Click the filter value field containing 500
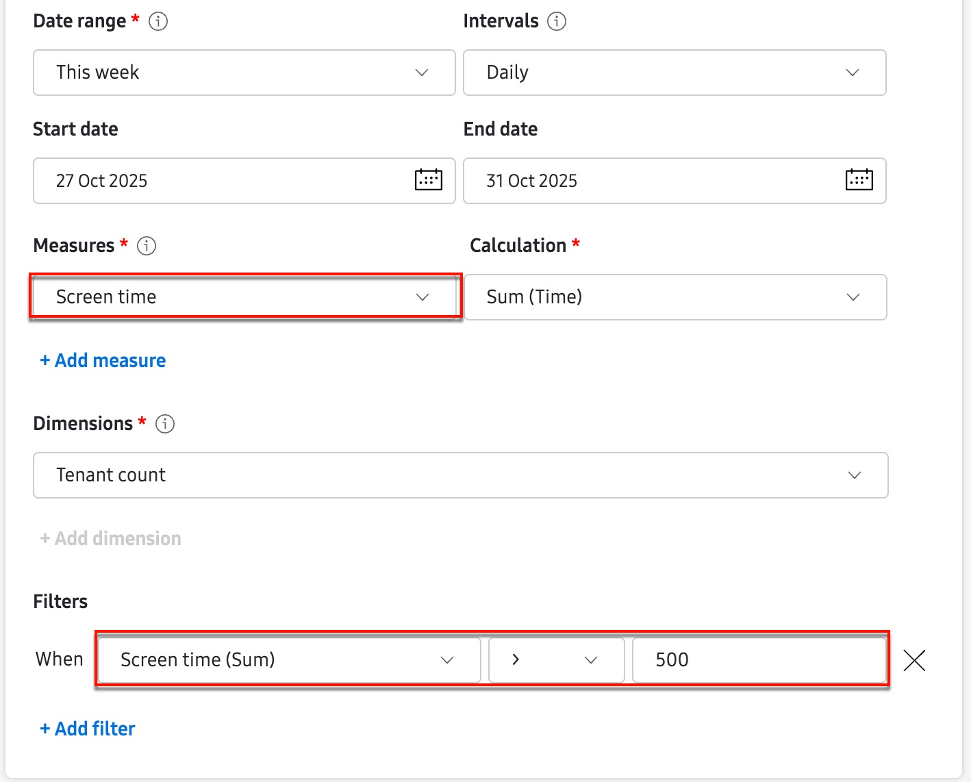 pyautogui.click(x=758, y=659)
